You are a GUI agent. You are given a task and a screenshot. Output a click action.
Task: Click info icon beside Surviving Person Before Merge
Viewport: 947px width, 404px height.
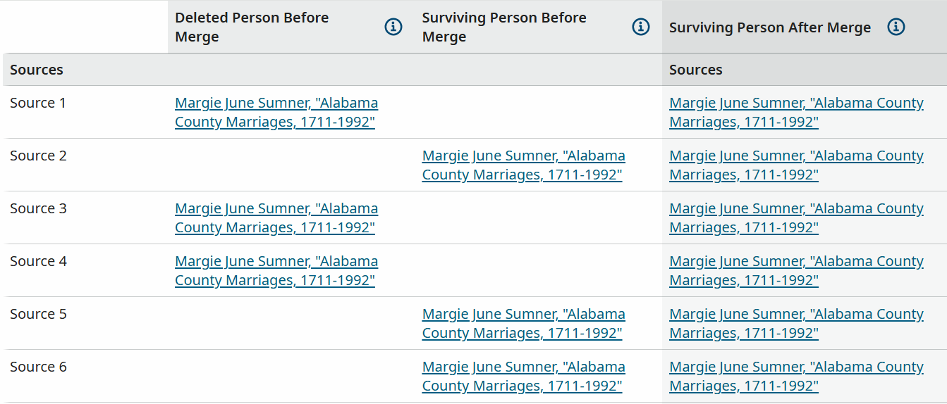(x=641, y=27)
